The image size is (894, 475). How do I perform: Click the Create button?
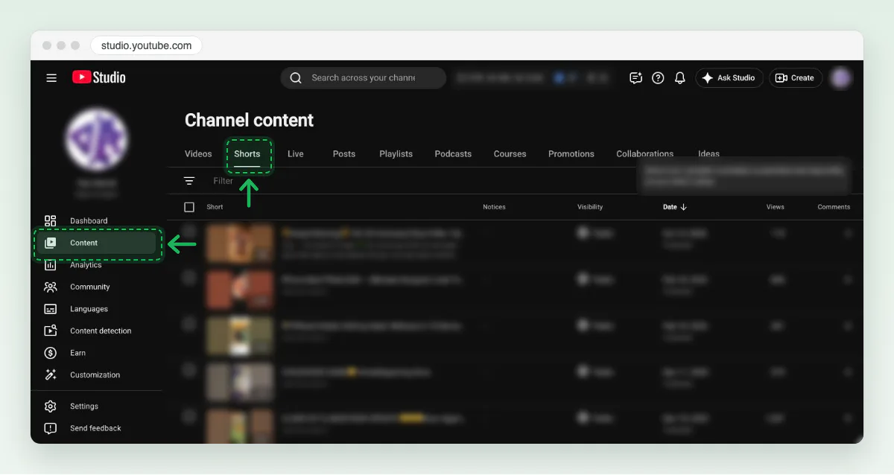tap(795, 77)
